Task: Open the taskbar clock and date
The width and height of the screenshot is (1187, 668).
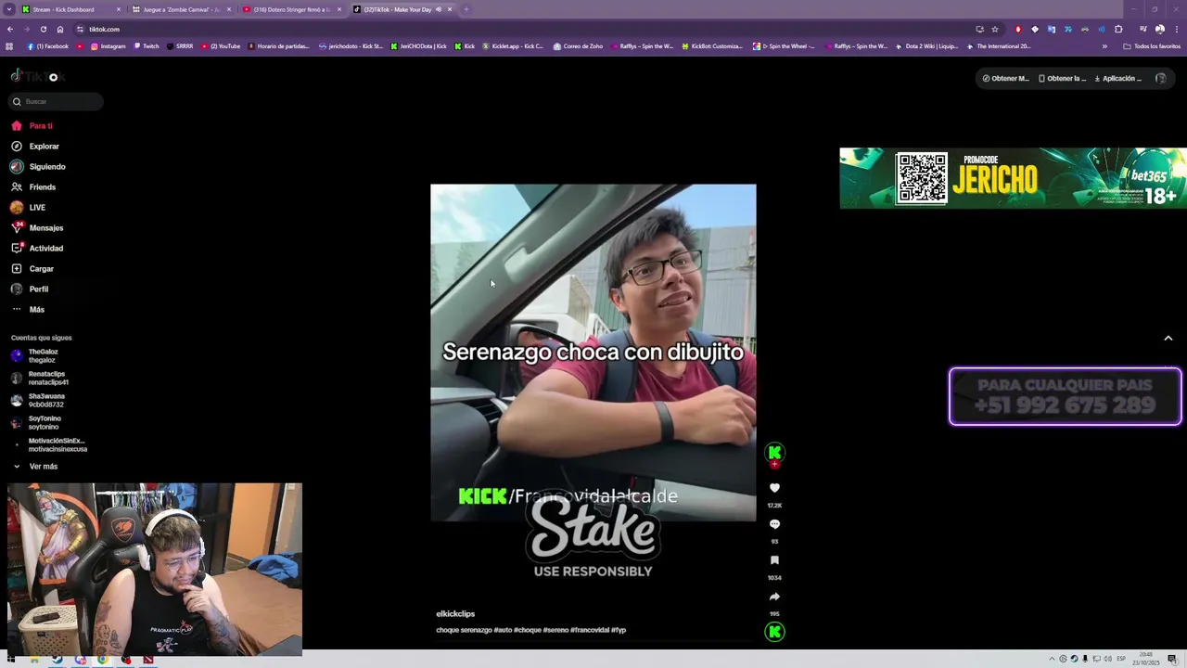Action: pos(1146,659)
